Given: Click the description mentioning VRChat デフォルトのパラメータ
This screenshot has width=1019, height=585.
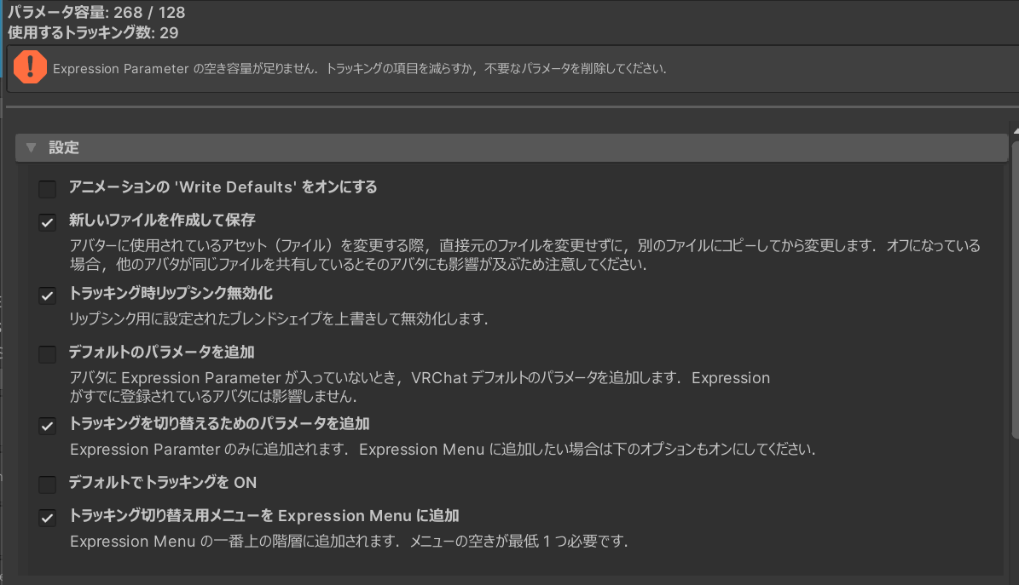Looking at the screenshot, I should (x=420, y=387).
